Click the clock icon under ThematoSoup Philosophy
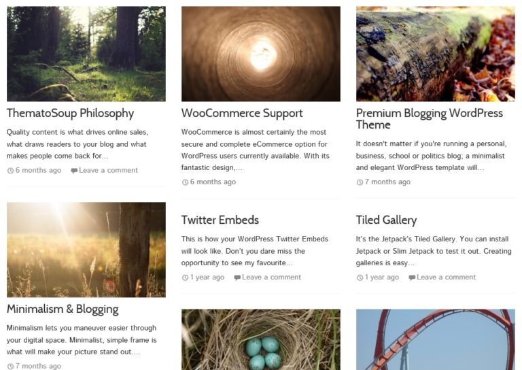Screen dimensions: 522x370 tap(10, 171)
